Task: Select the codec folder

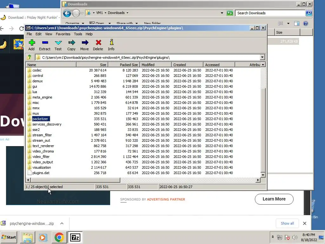Action: point(37,70)
